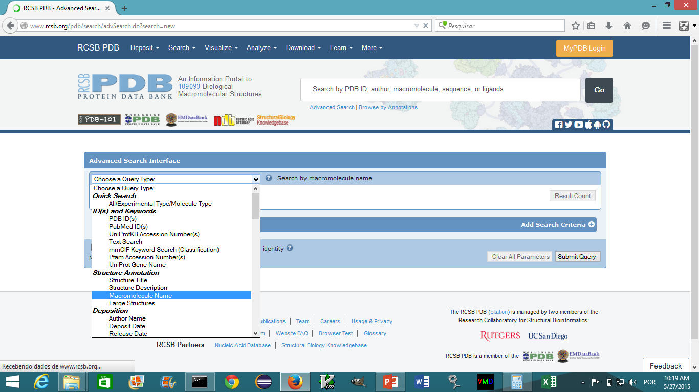Go back using the browser back arrow
This screenshot has height=392, width=699.
pos(10,26)
